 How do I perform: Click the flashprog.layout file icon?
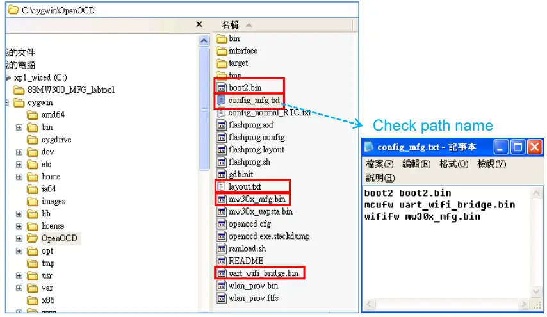pyautogui.click(x=222, y=150)
